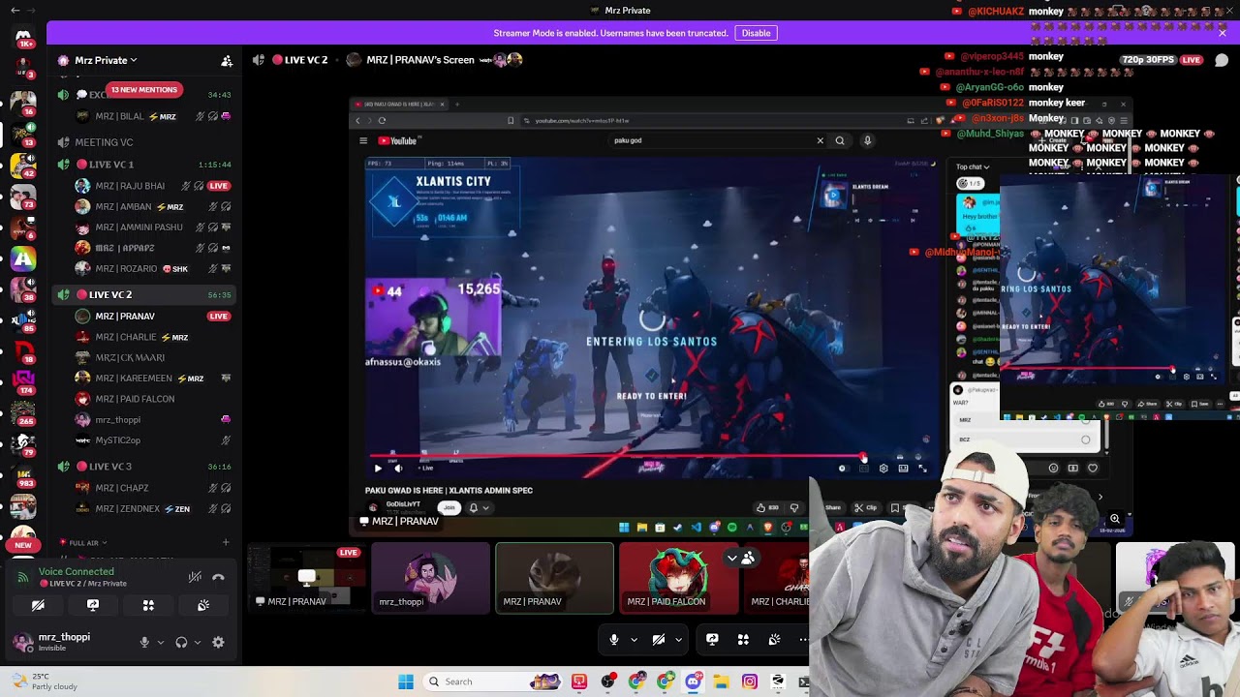This screenshot has height=697, width=1240.
Task: Share screen from call control bar
Action: (x=712, y=640)
